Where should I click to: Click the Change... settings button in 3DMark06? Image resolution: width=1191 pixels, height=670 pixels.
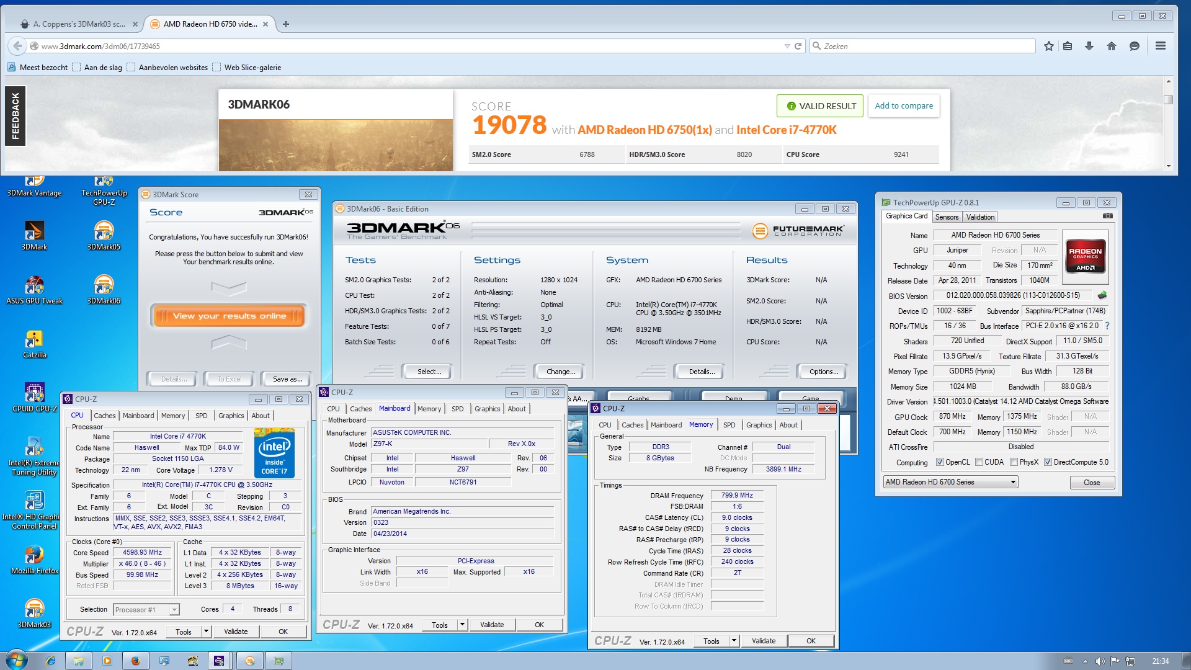[561, 372]
